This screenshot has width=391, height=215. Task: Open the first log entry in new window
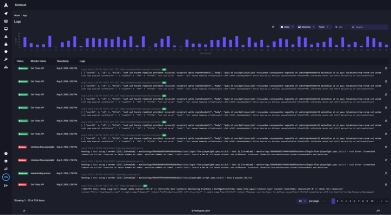386,68
